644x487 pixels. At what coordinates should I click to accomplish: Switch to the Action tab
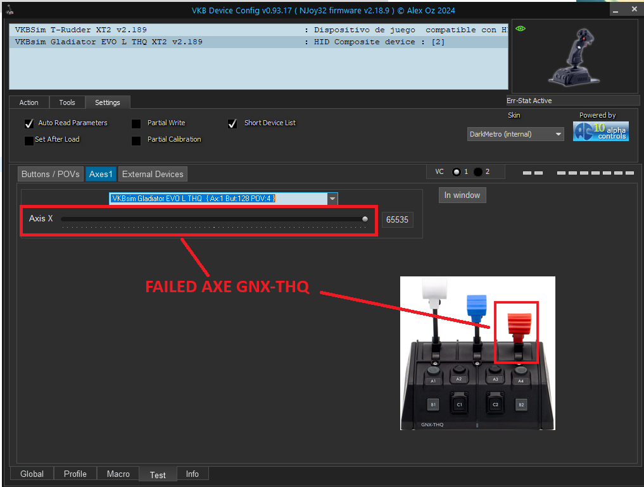pos(28,102)
